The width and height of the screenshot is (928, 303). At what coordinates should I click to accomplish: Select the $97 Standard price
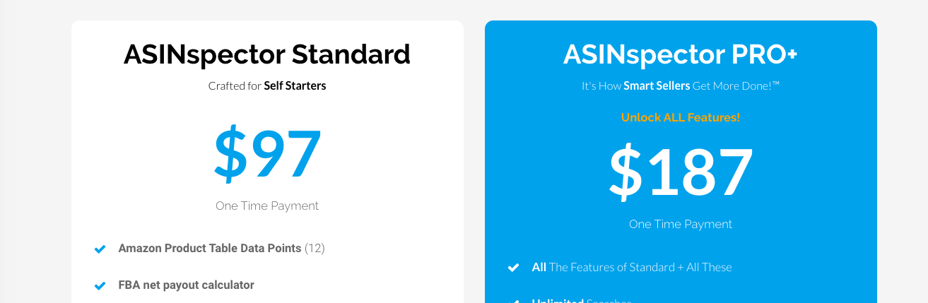pos(267,155)
